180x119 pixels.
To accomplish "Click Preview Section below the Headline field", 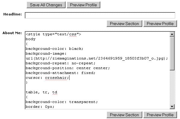I will point(124,24).
